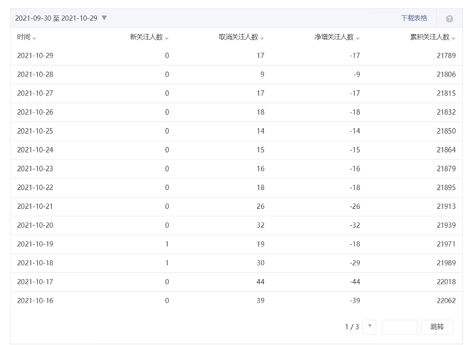Focus the page number input field
This screenshot has width=472, height=345.
point(399,327)
